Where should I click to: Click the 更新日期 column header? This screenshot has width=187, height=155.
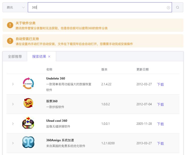143,69
